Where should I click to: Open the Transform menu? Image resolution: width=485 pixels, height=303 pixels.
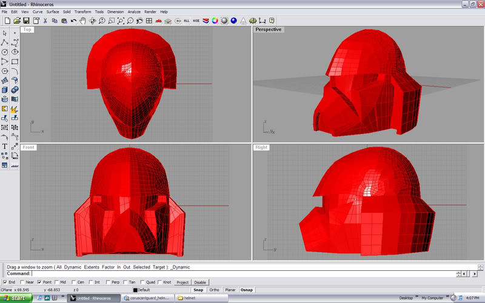[82, 12]
